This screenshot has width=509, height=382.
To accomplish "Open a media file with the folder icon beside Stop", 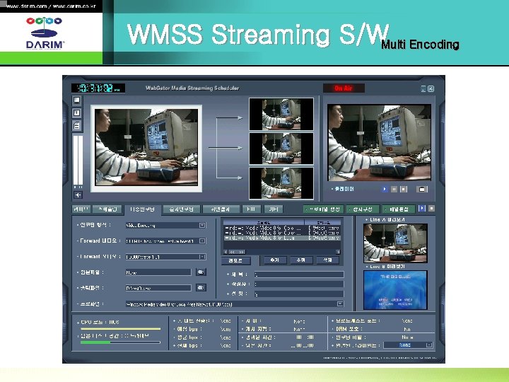I will 421,189.
